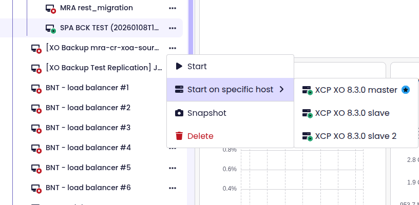This screenshot has height=205, width=419.
Task: Click host icon for XCP XO 8.3.0 slave
Action: (x=308, y=113)
